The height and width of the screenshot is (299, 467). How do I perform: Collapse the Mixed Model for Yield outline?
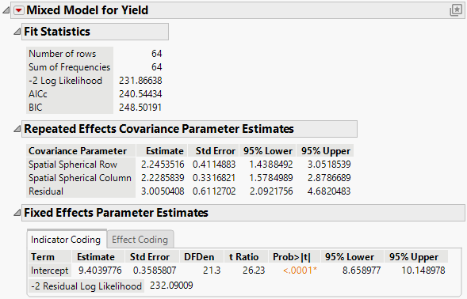(x=6, y=10)
